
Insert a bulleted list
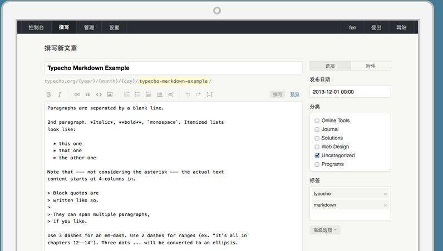pyautogui.click(x=137, y=94)
